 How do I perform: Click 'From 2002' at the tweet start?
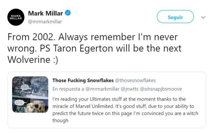(25, 37)
